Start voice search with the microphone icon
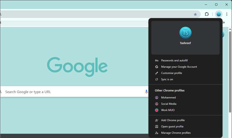The width and height of the screenshot is (232, 138). click(x=146, y=92)
